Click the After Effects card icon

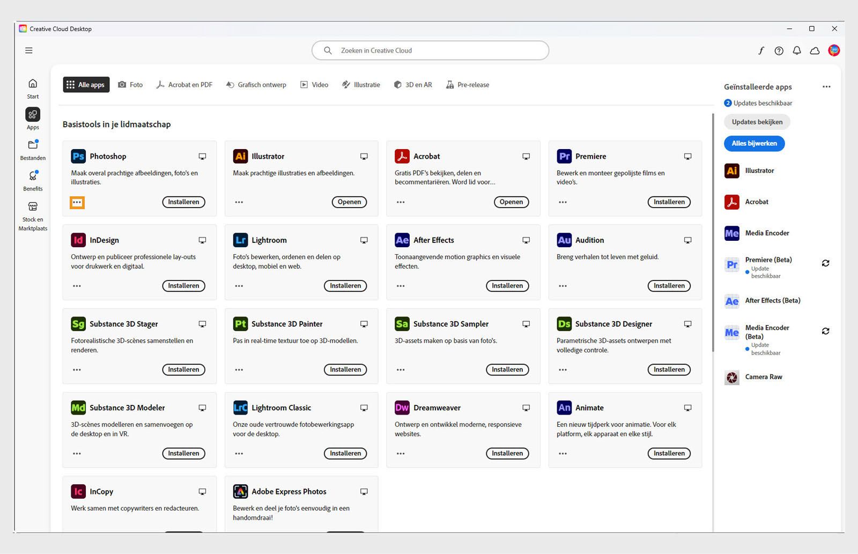(402, 240)
